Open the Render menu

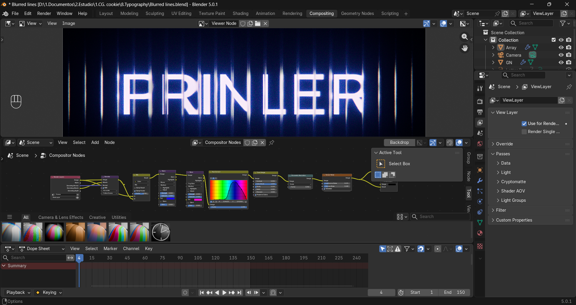tap(44, 13)
